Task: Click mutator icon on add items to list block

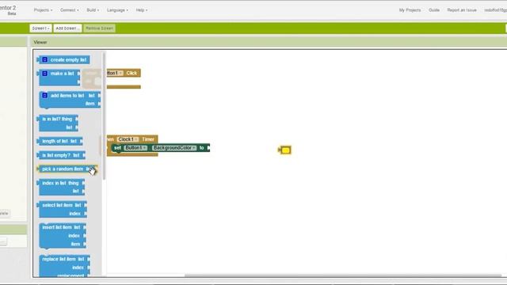Action: [44, 95]
